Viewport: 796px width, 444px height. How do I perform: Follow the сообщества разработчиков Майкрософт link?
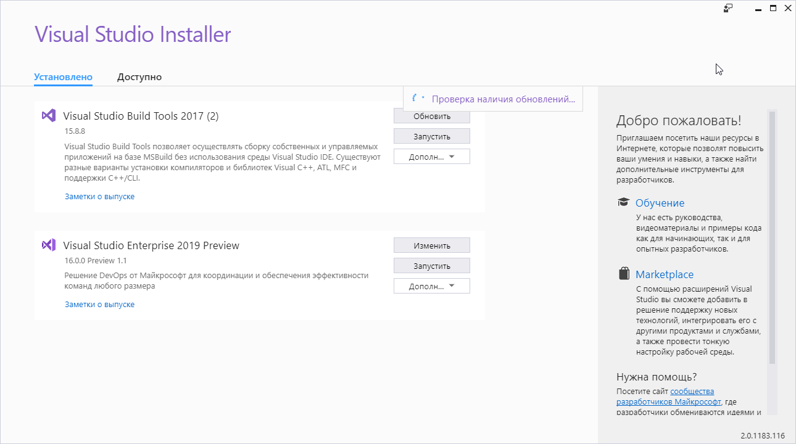coord(665,397)
